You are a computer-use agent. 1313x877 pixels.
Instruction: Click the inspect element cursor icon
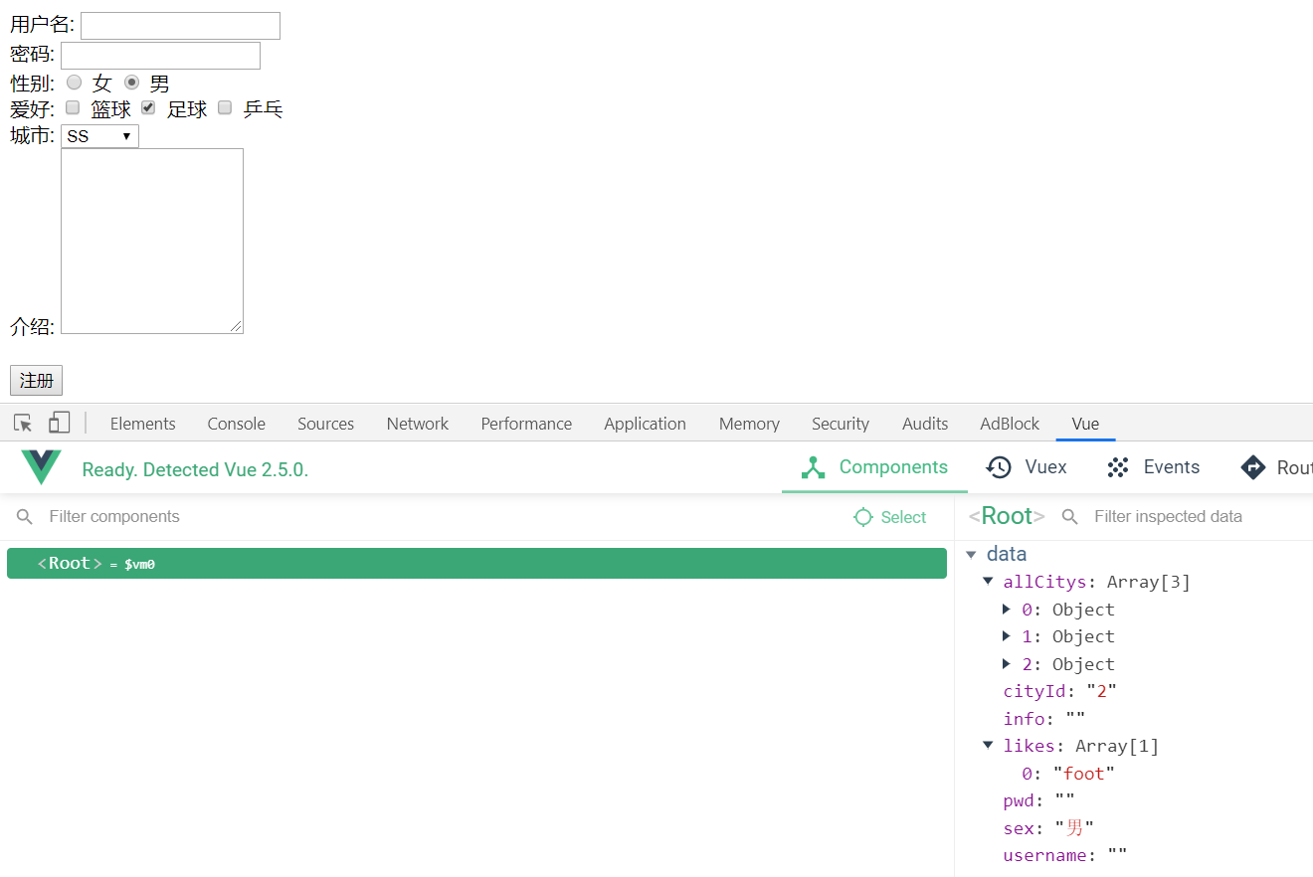pos(23,424)
